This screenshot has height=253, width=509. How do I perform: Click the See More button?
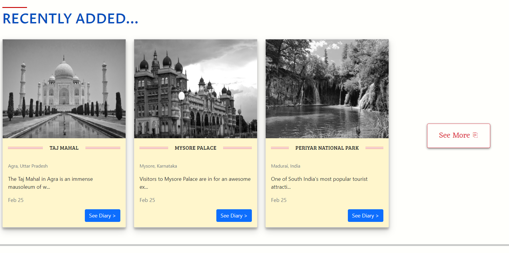point(459,136)
